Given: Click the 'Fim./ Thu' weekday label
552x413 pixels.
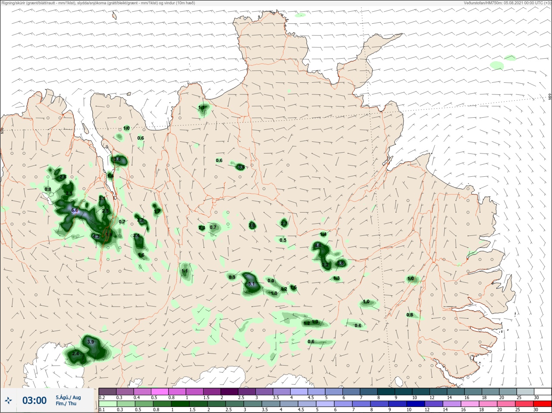Looking at the screenshot, I should click(x=66, y=404).
